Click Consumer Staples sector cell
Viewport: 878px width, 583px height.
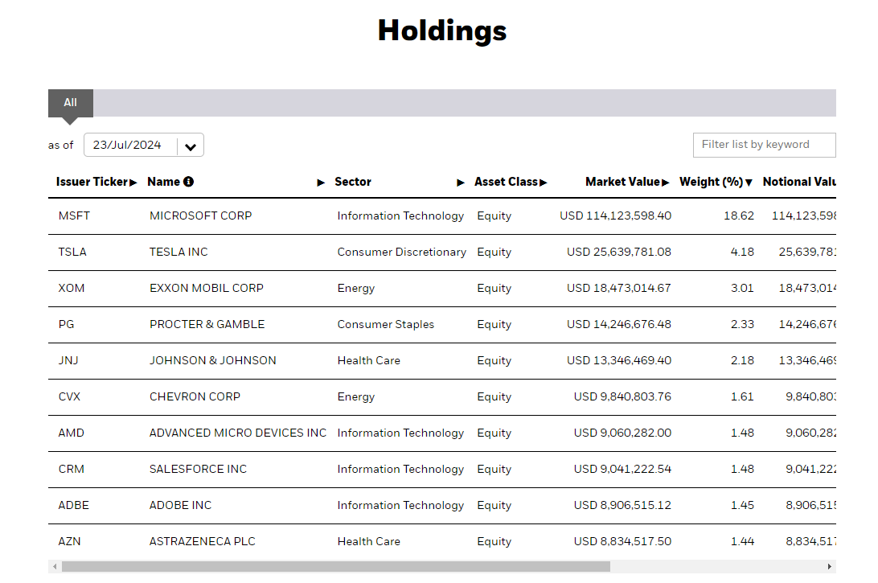386,324
